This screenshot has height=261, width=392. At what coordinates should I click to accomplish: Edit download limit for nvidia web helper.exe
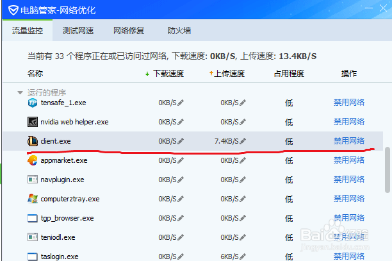(181, 122)
